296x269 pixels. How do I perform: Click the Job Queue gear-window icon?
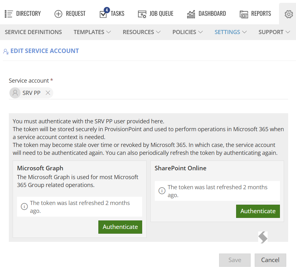pos(142,14)
